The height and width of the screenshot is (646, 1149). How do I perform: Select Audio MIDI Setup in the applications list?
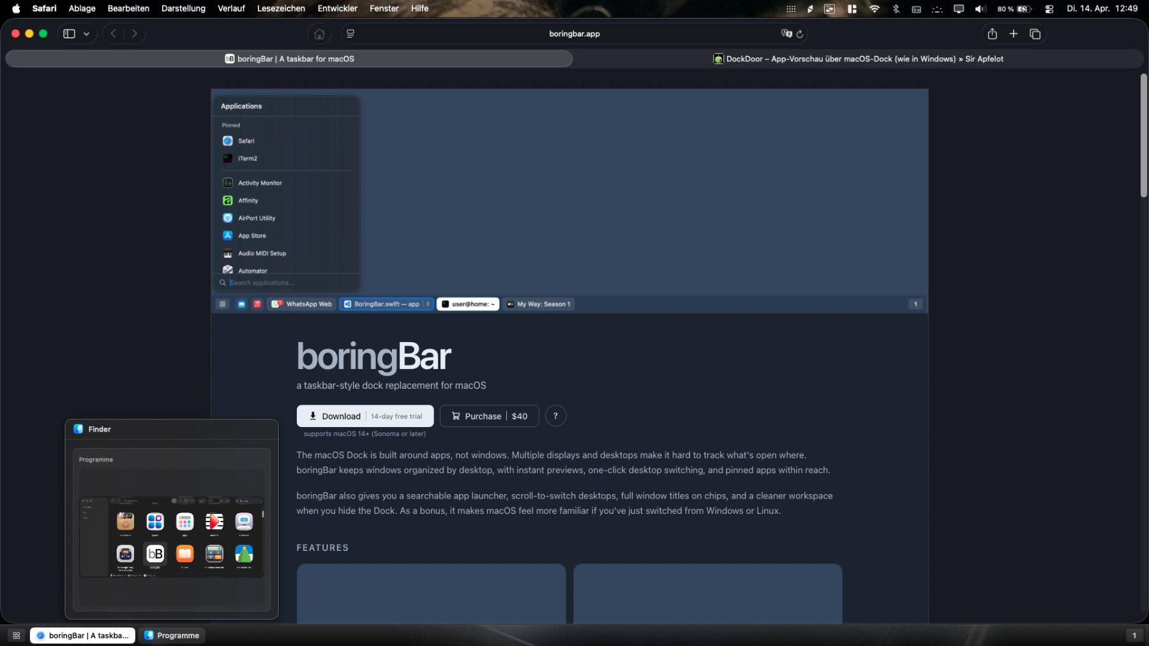[286, 253]
